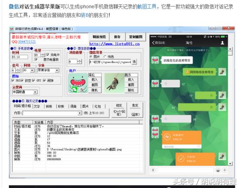Click the 海伦 username input field
The image size is (241, 188).
[95, 75]
